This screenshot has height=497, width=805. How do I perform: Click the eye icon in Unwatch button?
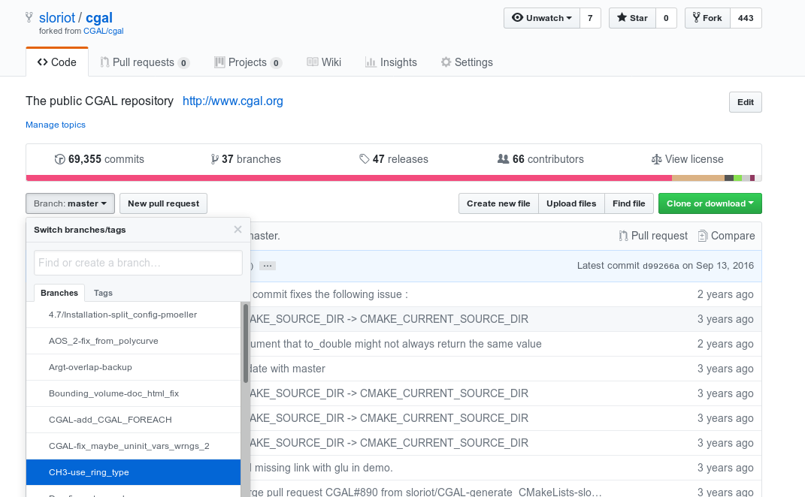pos(517,17)
